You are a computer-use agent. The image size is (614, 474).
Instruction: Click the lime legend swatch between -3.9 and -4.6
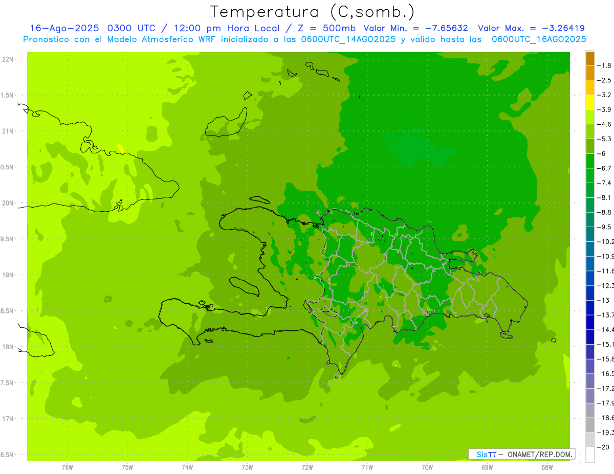tap(590, 117)
